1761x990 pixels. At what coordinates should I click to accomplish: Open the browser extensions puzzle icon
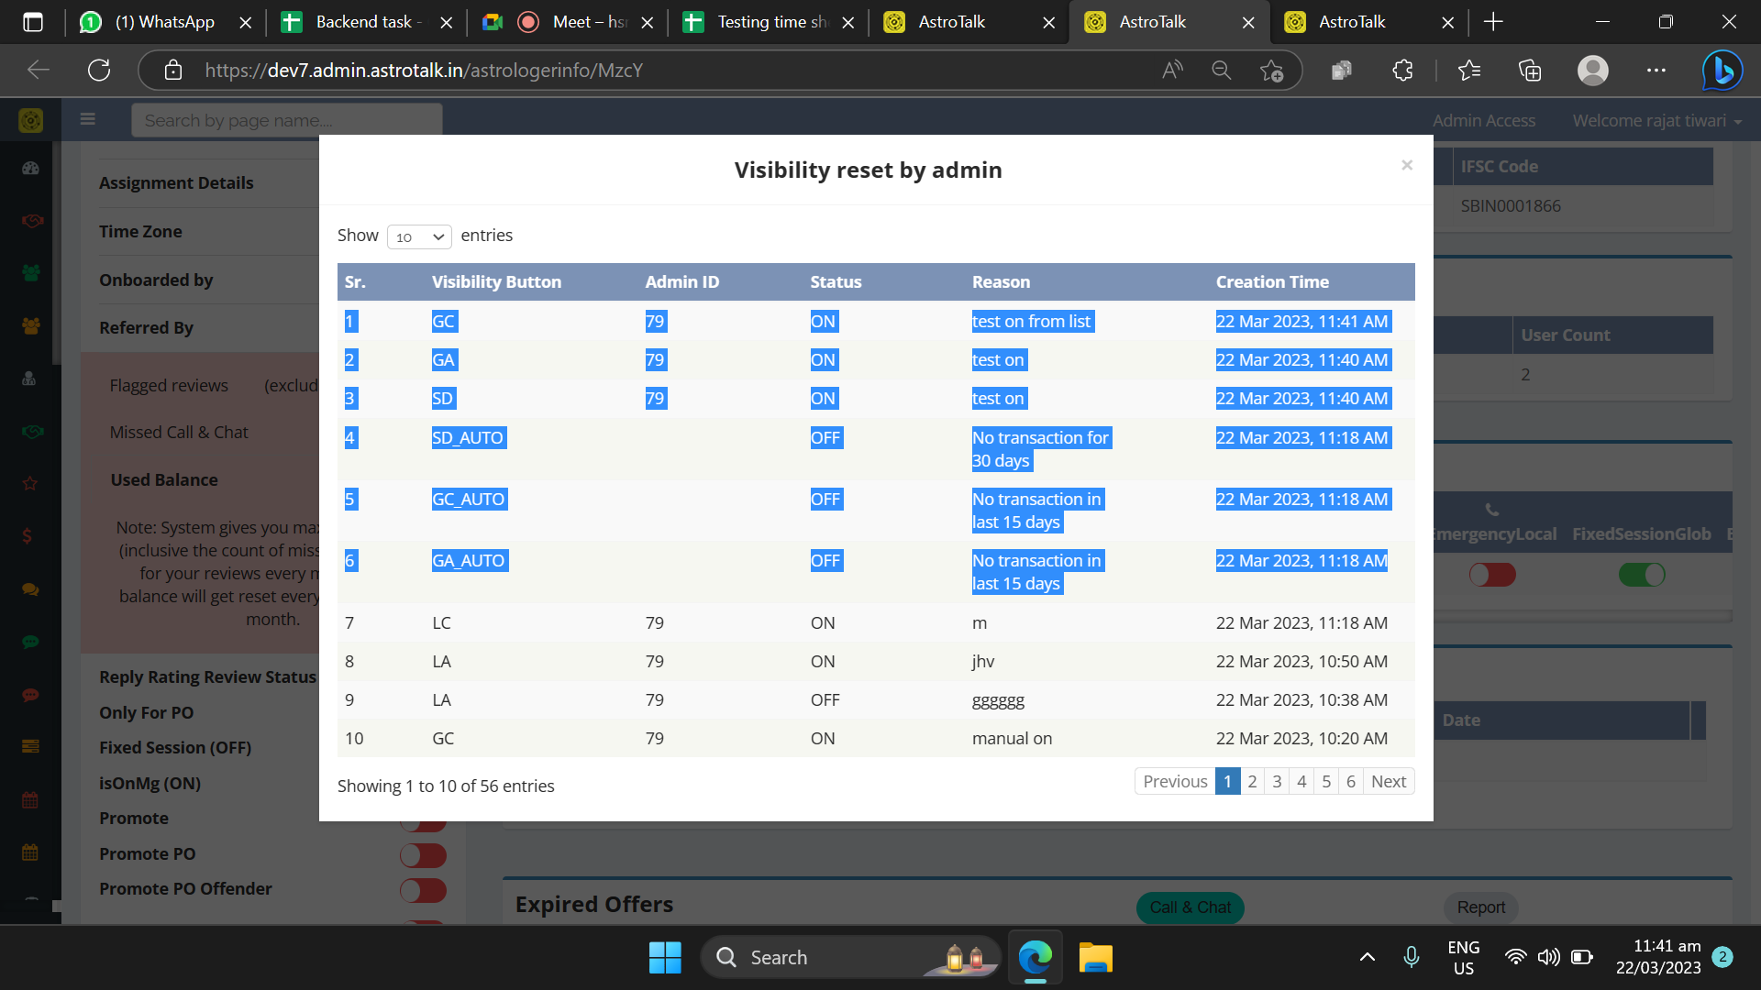point(1402,70)
